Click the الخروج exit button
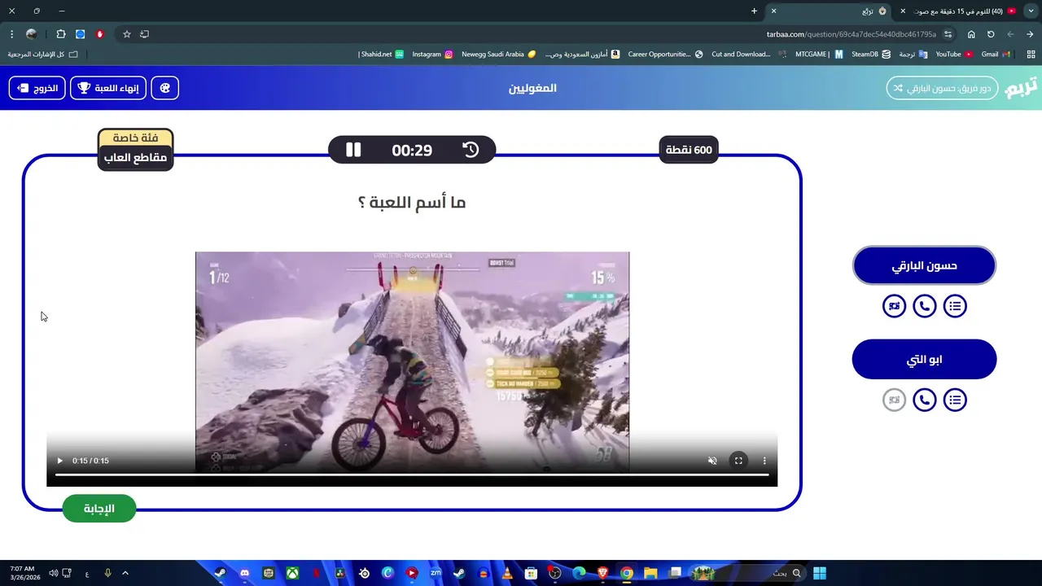 (x=37, y=88)
